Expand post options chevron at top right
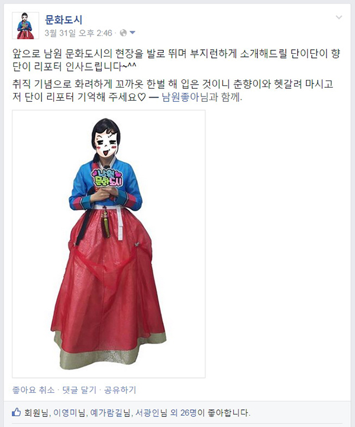The height and width of the screenshot is (427, 355). click(x=339, y=17)
